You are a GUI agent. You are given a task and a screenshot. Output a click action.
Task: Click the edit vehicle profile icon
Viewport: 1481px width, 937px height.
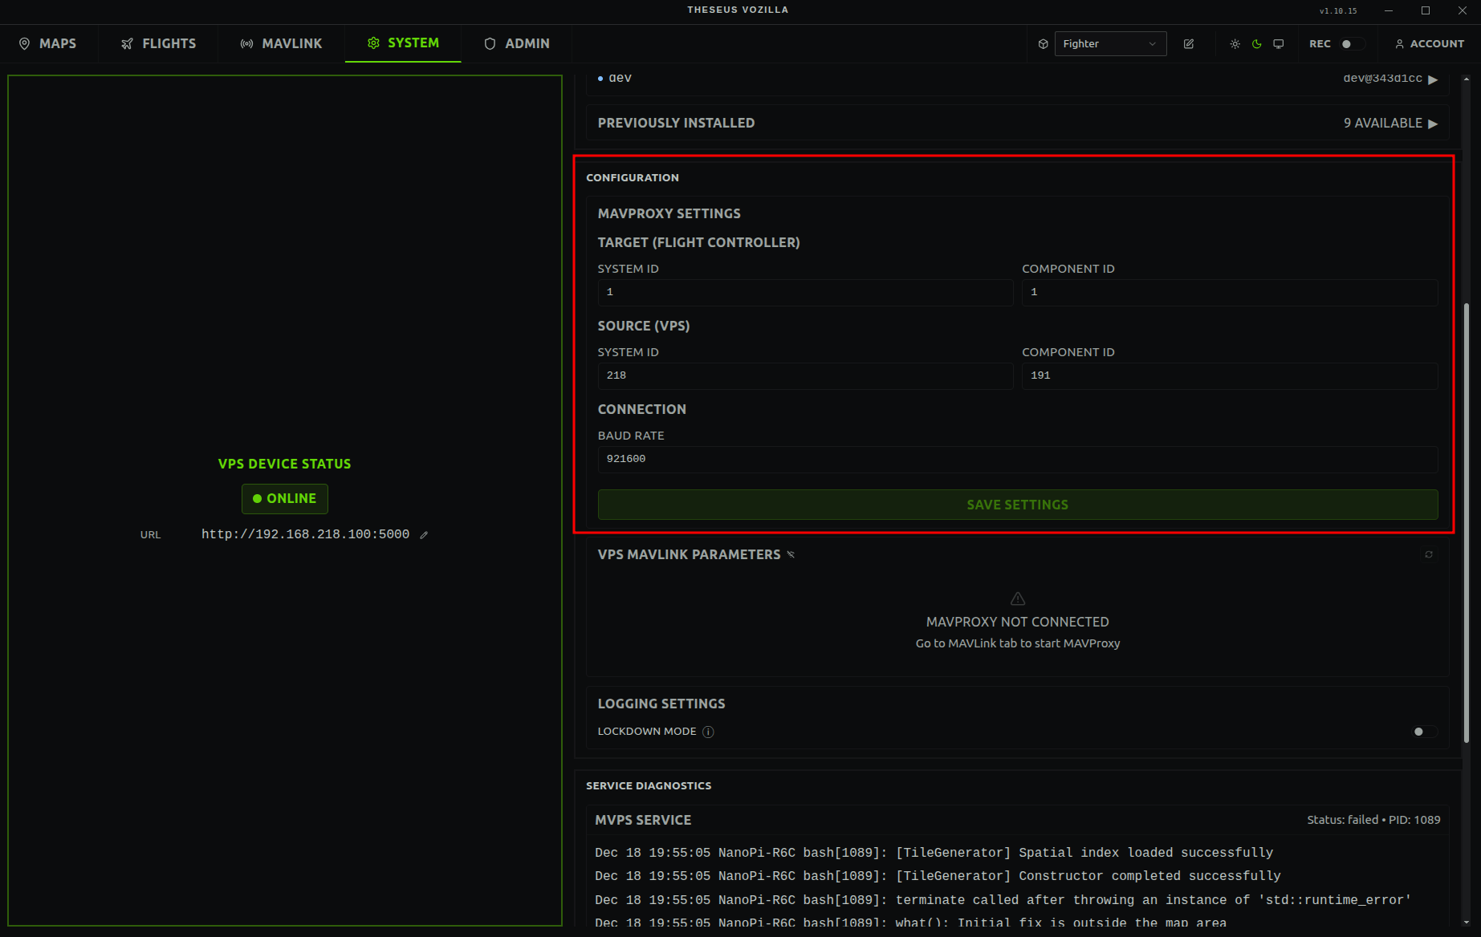(1189, 44)
